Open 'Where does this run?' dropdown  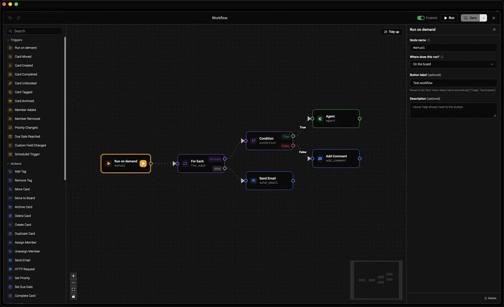453,64
